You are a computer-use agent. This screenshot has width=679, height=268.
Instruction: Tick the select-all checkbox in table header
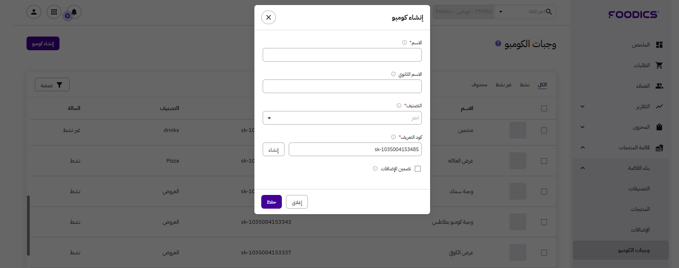pyautogui.click(x=544, y=108)
